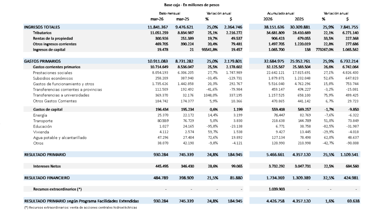Image resolution: width=389 pixels, height=217 pixels.
Task: Select the 11.841.367 total income cell
Action: (158, 27)
